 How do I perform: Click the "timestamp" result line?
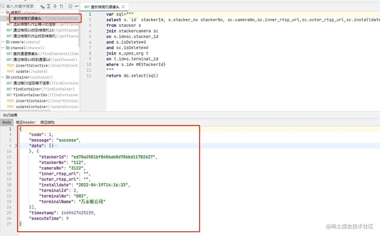point(62,213)
